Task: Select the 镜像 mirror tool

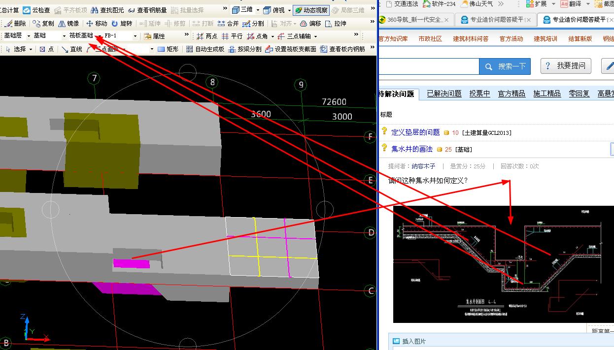Action: coord(68,23)
